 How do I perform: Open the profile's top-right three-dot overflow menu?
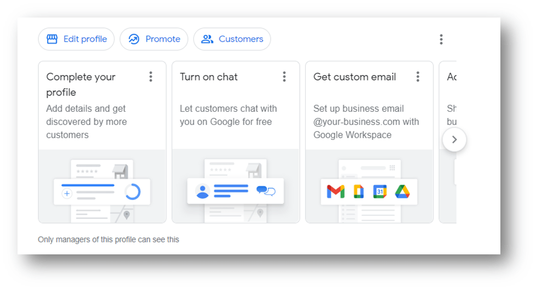click(x=441, y=39)
